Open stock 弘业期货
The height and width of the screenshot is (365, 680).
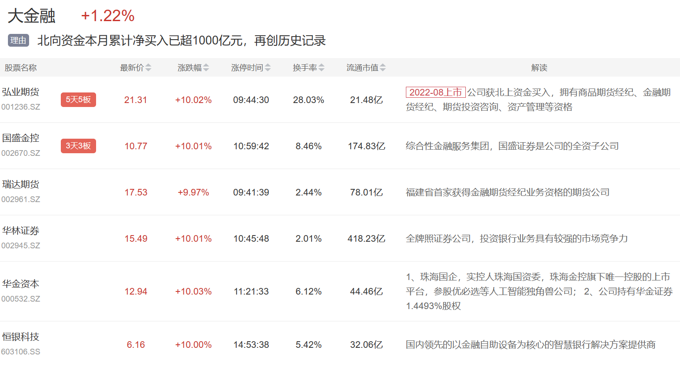(21, 92)
